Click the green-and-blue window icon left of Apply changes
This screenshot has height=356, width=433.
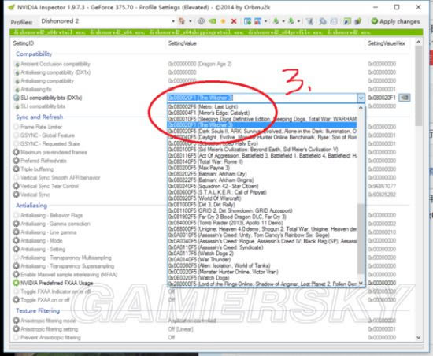point(347,21)
